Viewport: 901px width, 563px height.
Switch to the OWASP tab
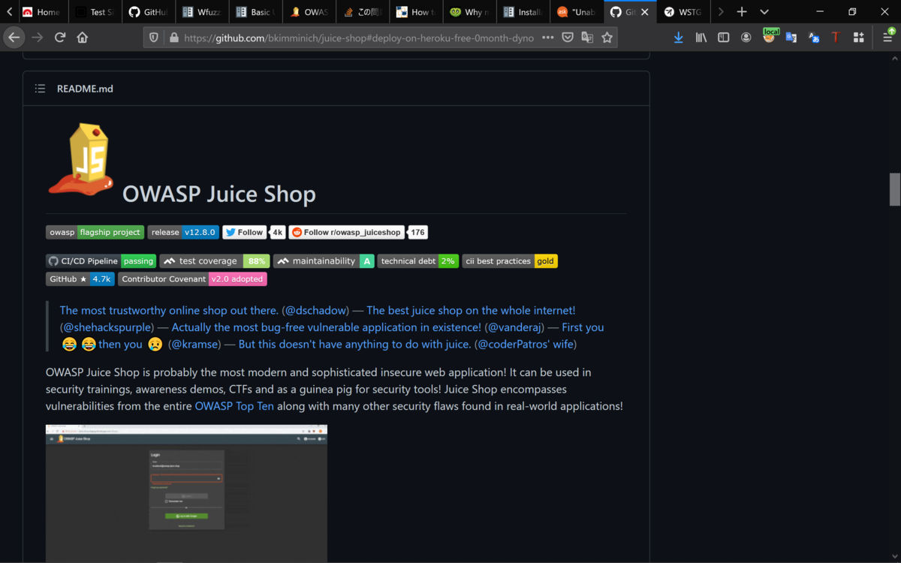click(308, 12)
